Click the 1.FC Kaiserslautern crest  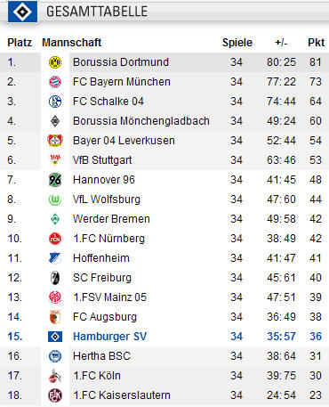pyautogui.click(x=55, y=395)
